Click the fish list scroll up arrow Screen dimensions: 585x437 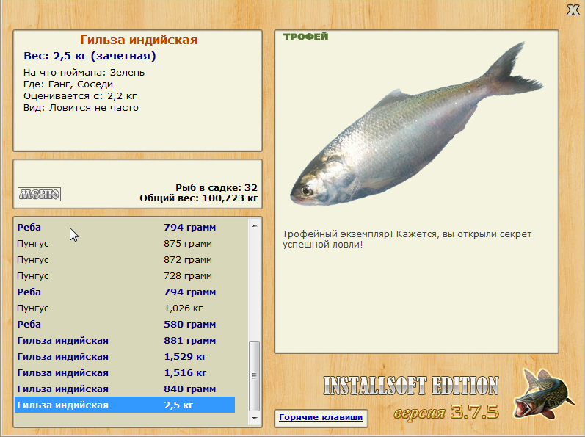click(x=255, y=224)
